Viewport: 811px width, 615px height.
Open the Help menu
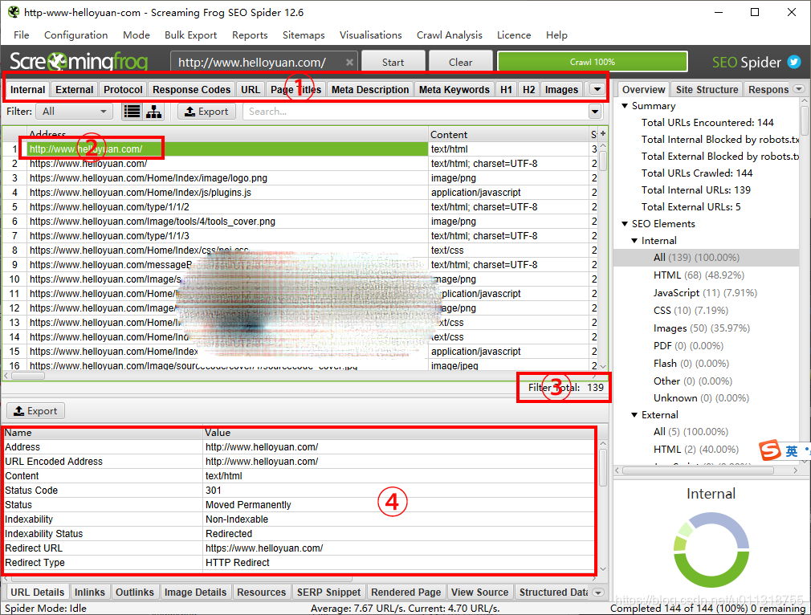(556, 35)
